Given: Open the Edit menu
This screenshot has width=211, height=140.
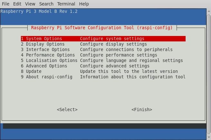Looking at the screenshot, I should (17, 4).
